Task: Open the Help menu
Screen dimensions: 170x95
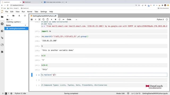Action: (51, 12)
